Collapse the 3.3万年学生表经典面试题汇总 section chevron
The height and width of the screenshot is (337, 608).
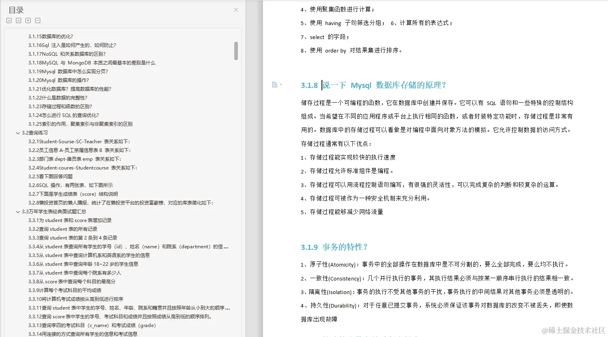point(17,211)
